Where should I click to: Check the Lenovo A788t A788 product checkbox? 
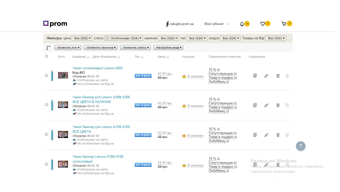pyautogui.click(x=46, y=164)
